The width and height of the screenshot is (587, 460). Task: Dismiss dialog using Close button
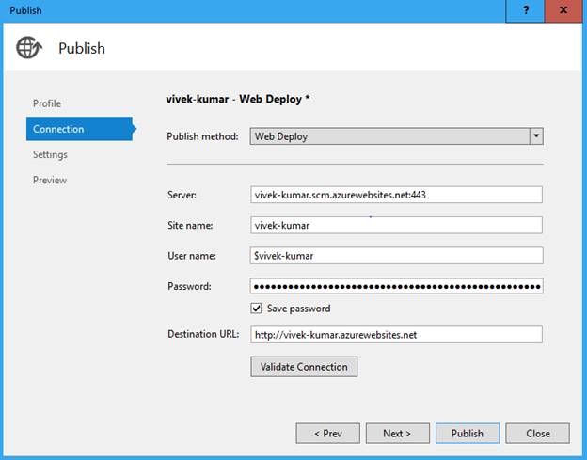coord(537,434)
